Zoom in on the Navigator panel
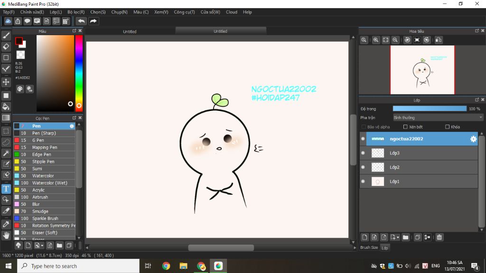 [376, 40]
